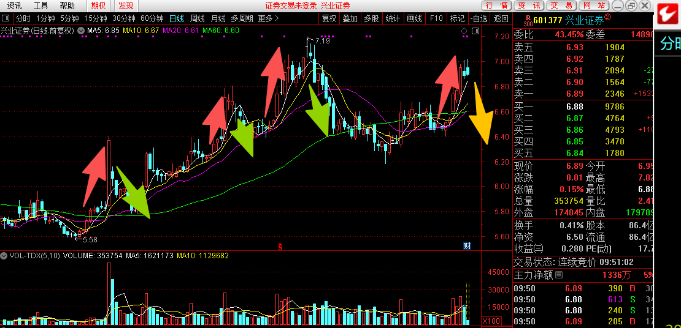Click the 交易 trading button
The image size is (681, 328).
tap(561, 6)
